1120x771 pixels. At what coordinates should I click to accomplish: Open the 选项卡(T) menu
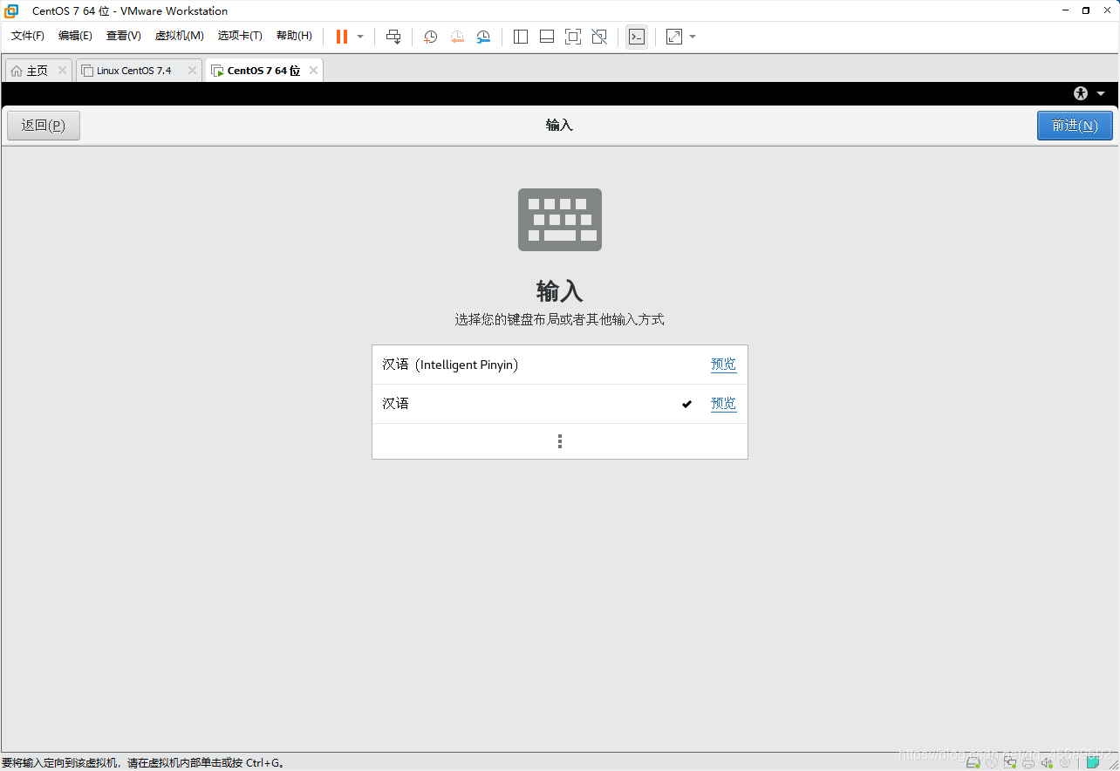coord(240,36)
